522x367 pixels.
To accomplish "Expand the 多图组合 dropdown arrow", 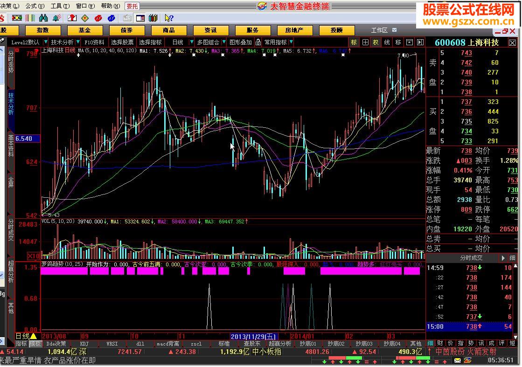I will click(224, 42).
